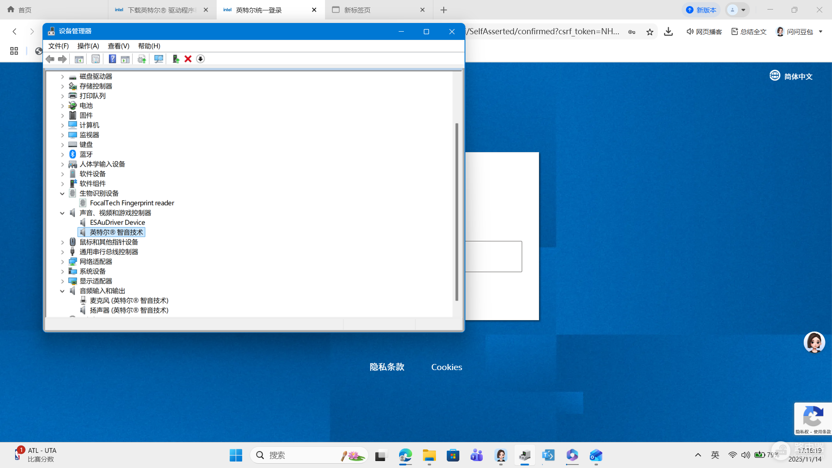832x468 pixels.
Task: Click the 隐私条款 link
Action: tap(387, 367)
